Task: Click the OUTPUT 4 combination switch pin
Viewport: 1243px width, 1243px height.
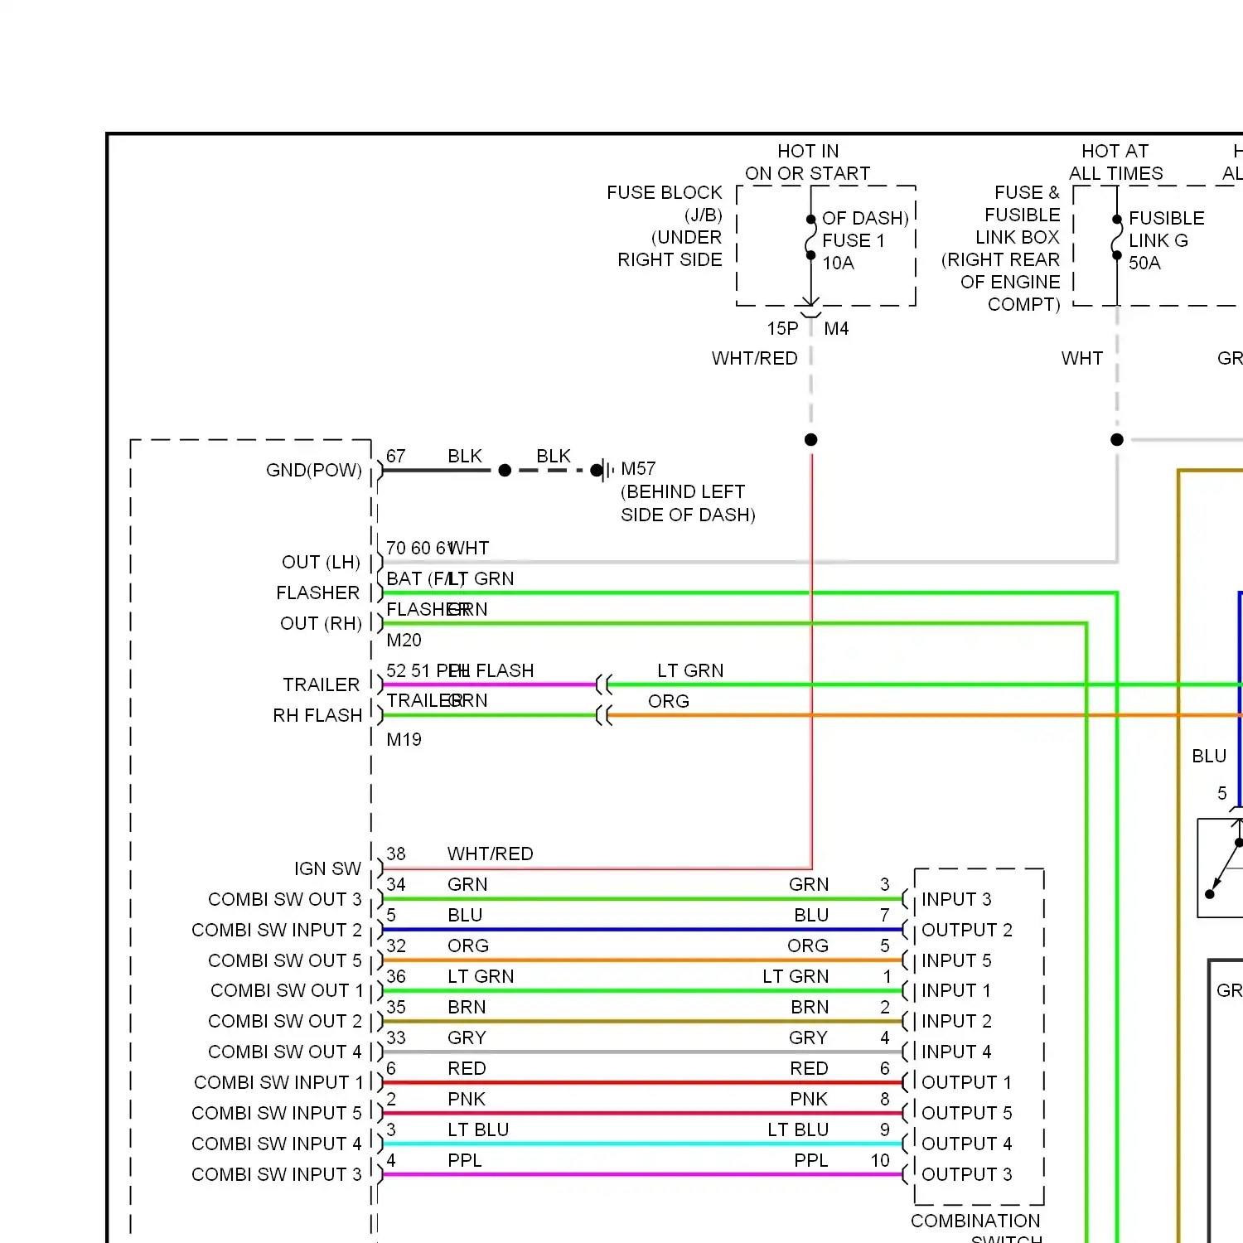Action: click(x=967, y=1144)
